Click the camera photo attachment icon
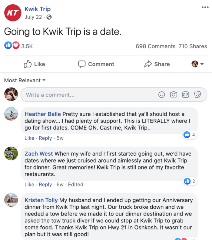Viewport: 212px width, 240px height. pyautogui.click(x=174, y=95)
